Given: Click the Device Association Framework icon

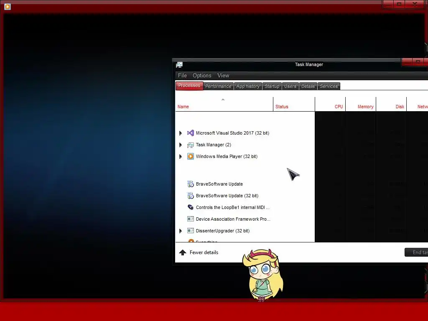Looking at the screenshot, I should [191, 219].
